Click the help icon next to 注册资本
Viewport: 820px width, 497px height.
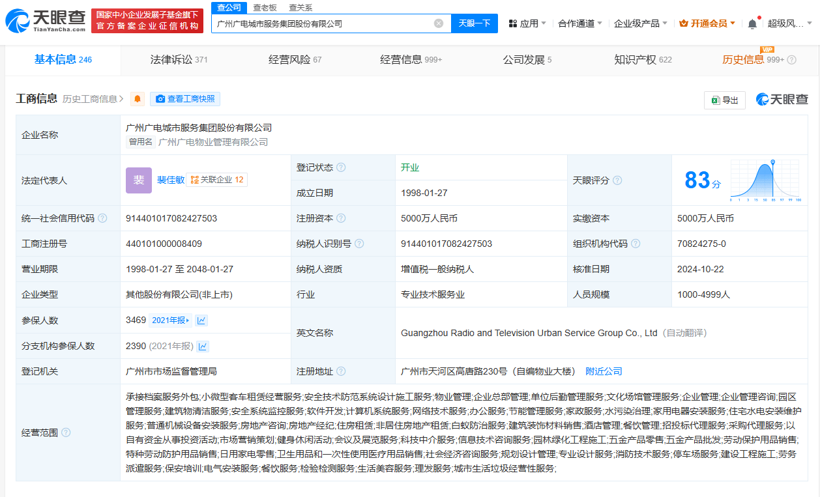point(341,218)
